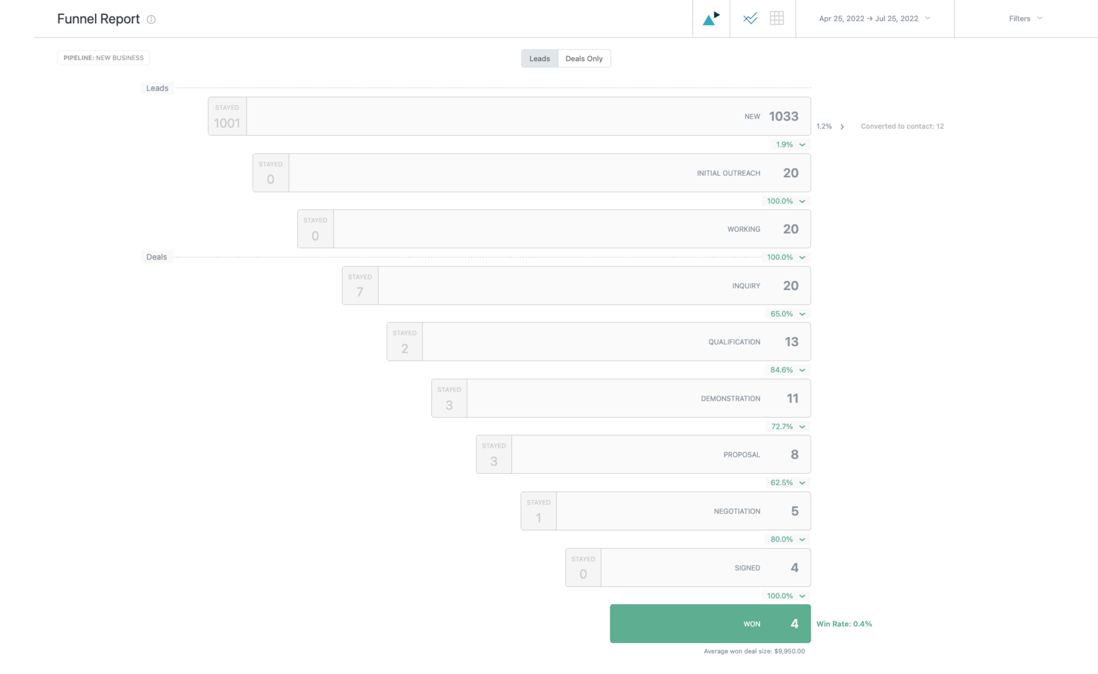Click the green Won stage bar
The width and height of the screenshot is (1098, 674).
710,623
